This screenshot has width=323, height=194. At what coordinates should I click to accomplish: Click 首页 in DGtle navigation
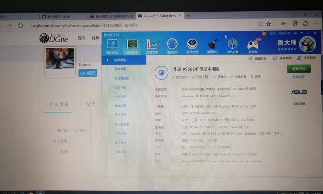pyautogui.click(x=81, y=38)
